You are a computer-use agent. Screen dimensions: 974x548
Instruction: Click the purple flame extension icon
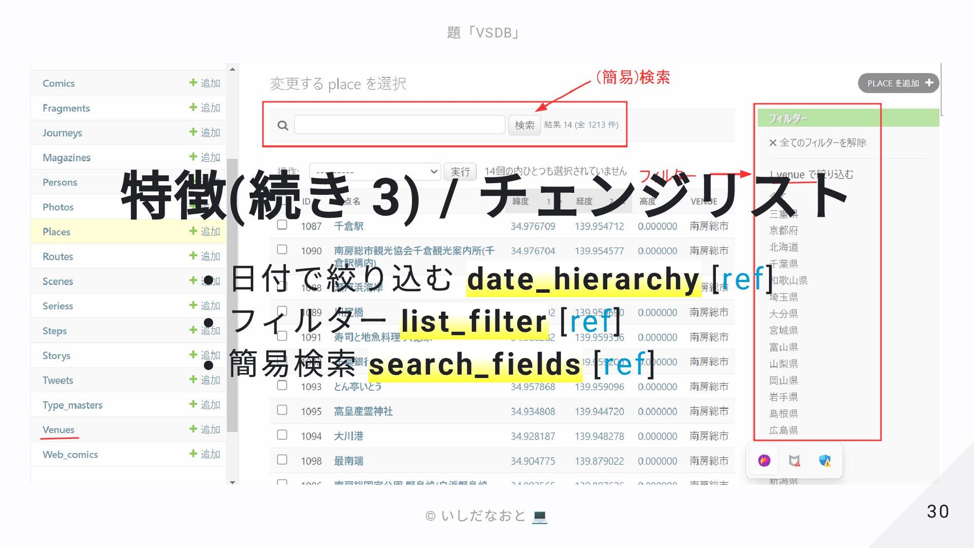[764, 461]
